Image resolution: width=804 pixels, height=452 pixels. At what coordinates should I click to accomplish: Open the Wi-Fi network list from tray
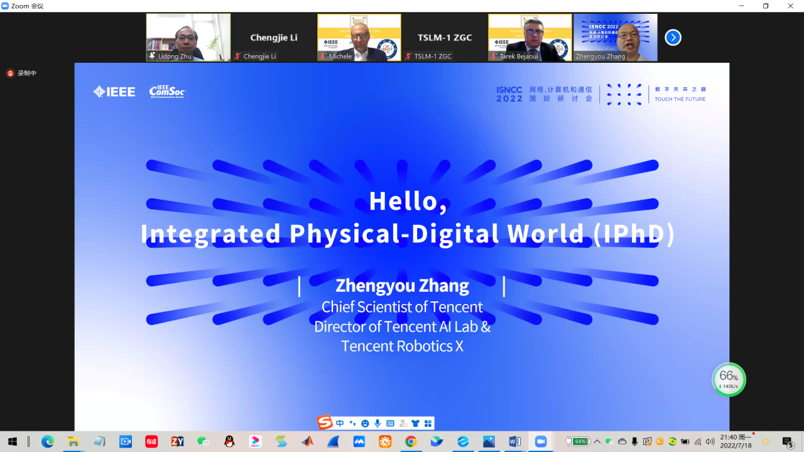tap(699, 443)
